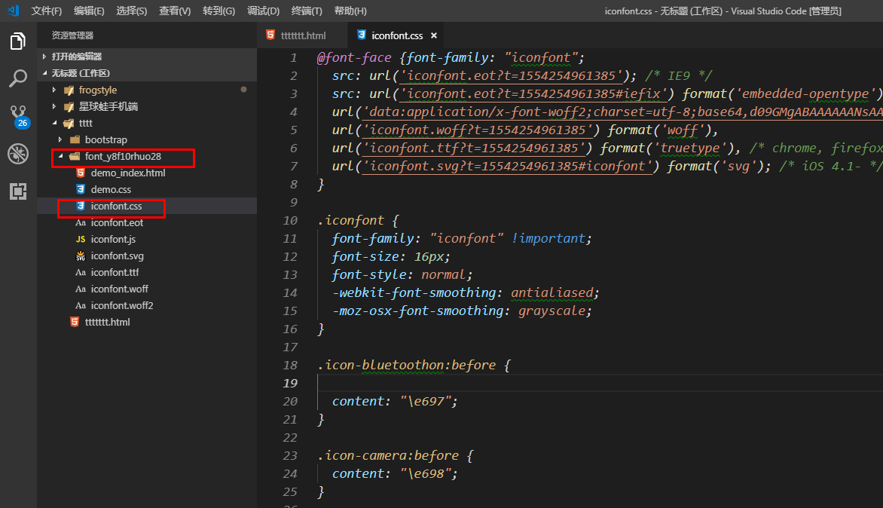883x508 pixels.
Task: Click the .icon-camera:before selector text
Action: (388, 456)
